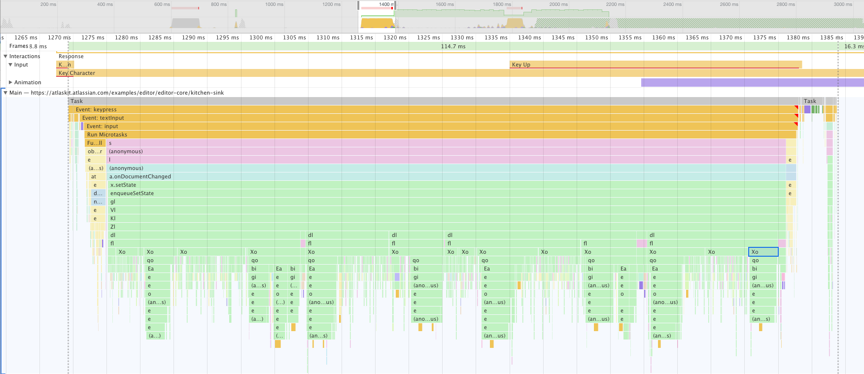Select the x.setState call bar
The width and height of the screenshot is (864, 374).
(x=394, y=185)
